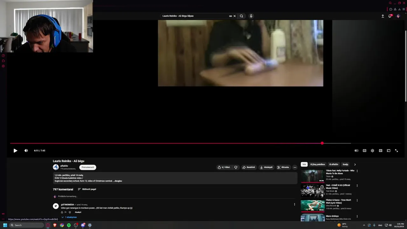
Task: Click the Ištrauka clip button
Action: pyautogui.click(x=283, y=167)
